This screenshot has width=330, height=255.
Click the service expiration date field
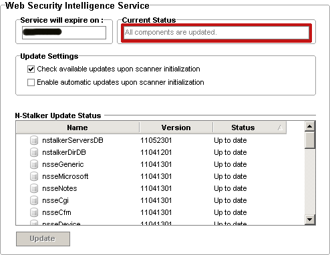pos(64,33)
